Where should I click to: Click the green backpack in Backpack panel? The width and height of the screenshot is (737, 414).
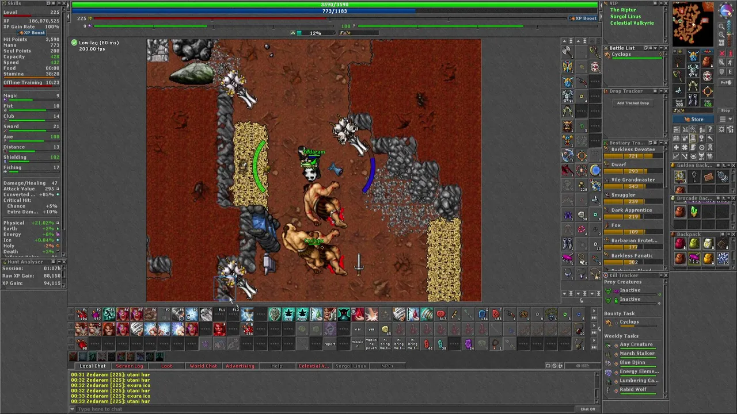(x=694, y=244)
